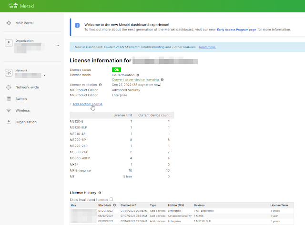Image resolution: width=305 pixels, height=225 pixels.
Task: Open Organization menu in sidebar
Action: pos(26,122)
